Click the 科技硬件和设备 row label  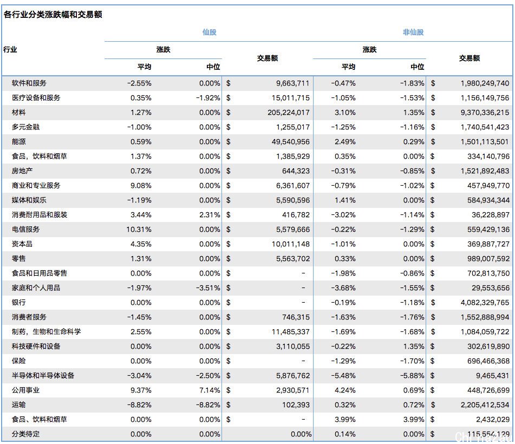tap(36, 346)
